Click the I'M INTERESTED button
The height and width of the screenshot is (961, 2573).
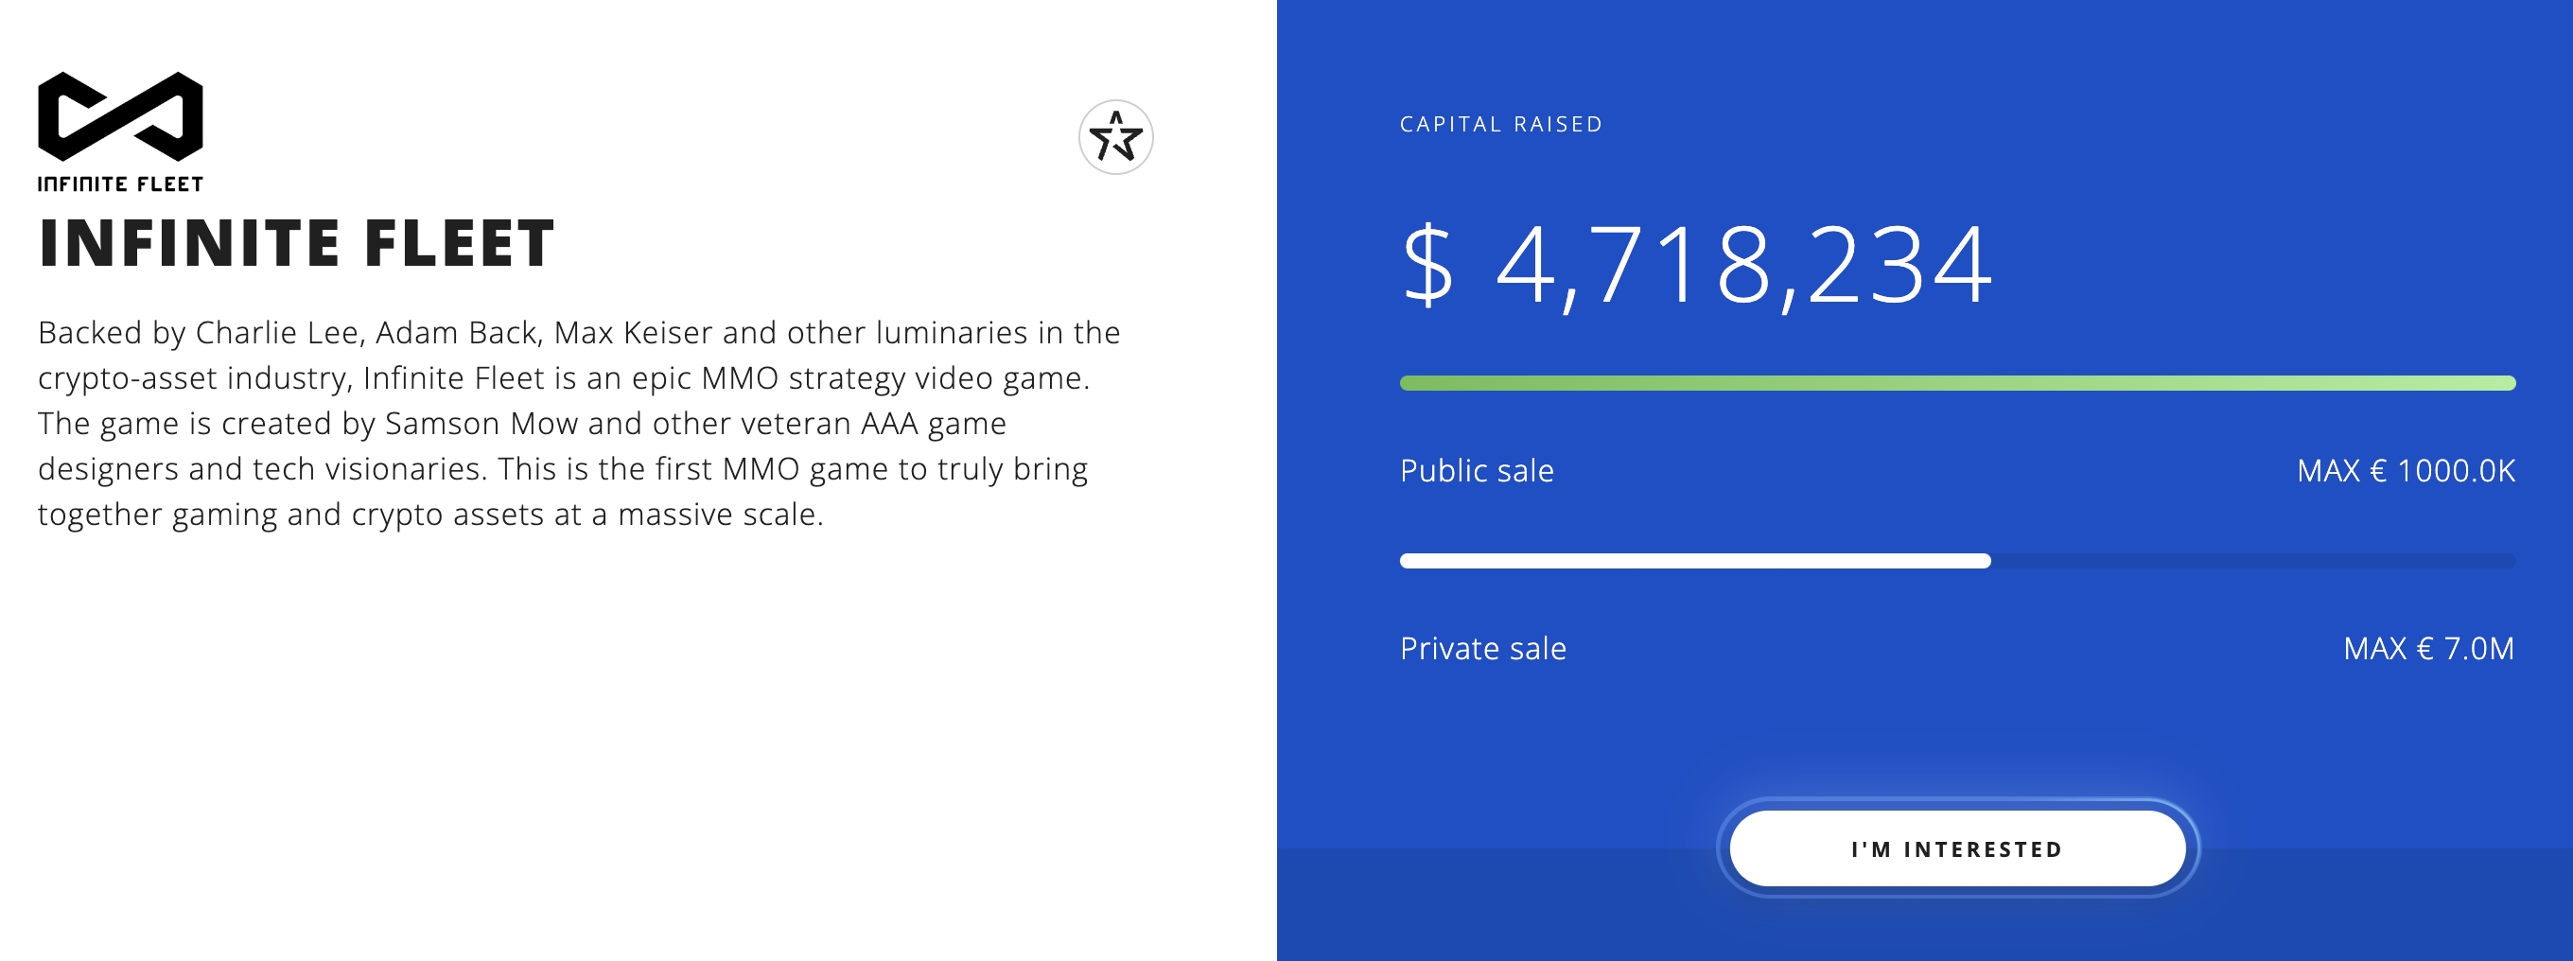click(x=1958, y=848)
